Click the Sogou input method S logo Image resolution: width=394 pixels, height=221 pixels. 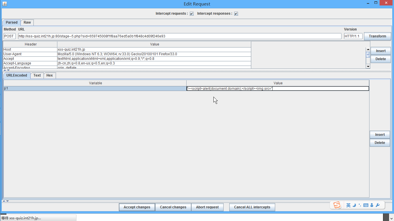337,205
